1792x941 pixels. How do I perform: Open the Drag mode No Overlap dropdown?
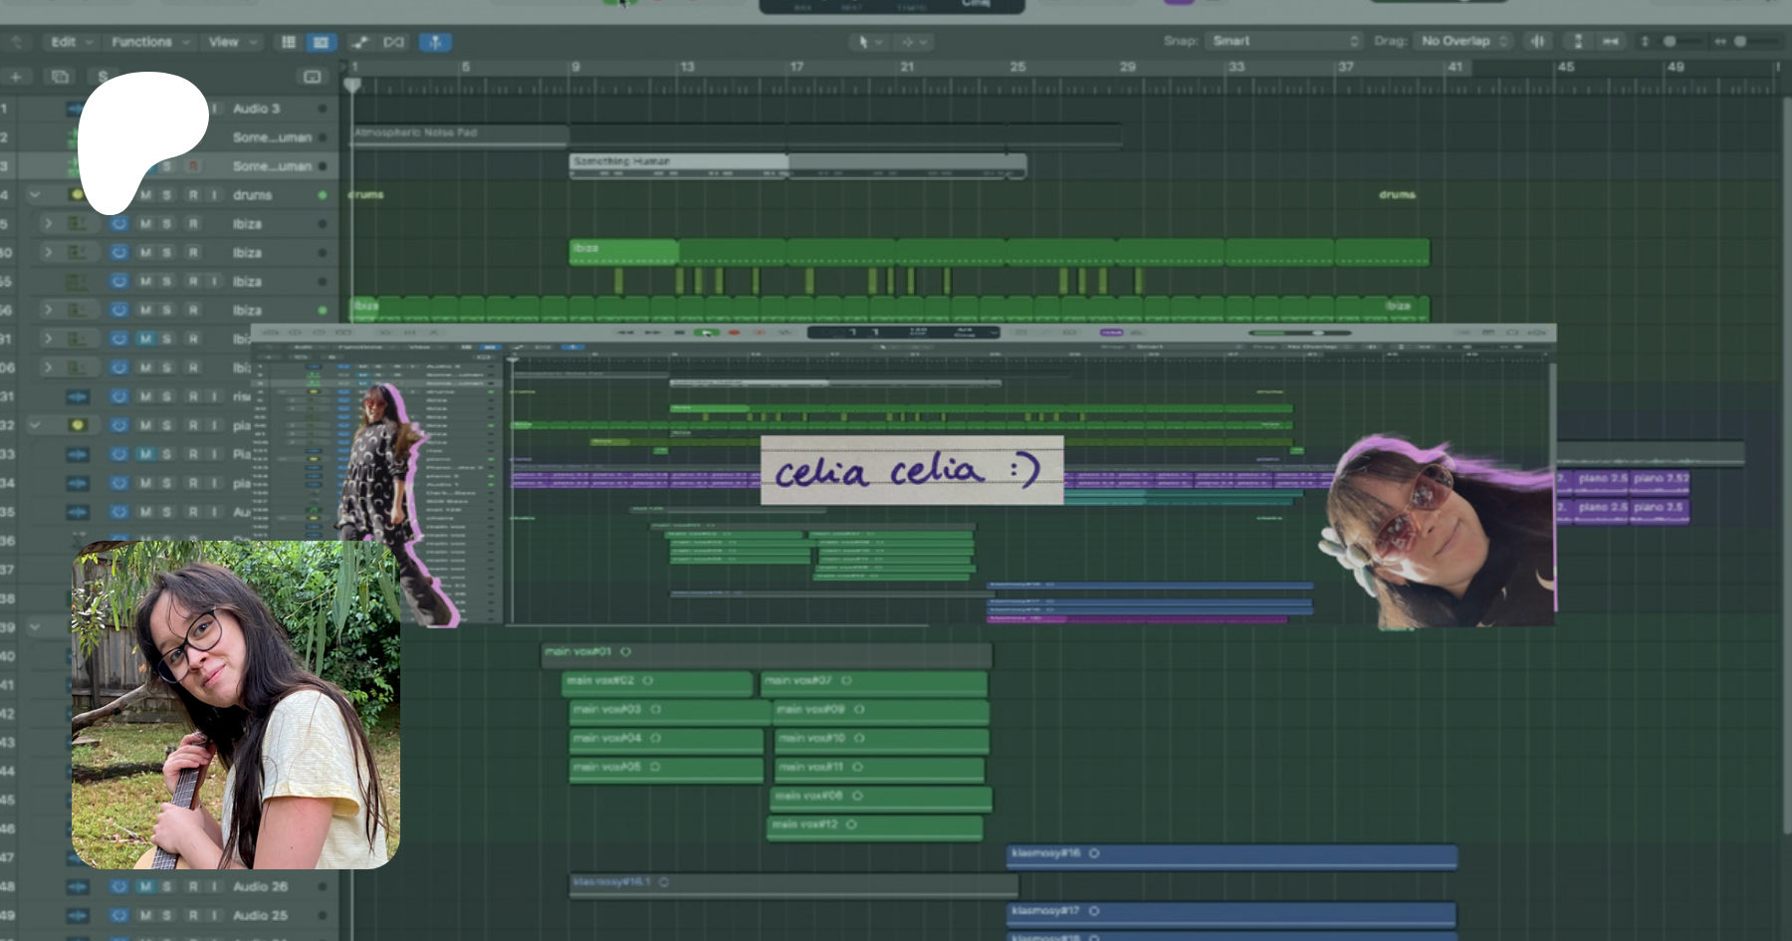click(1463, 41)
